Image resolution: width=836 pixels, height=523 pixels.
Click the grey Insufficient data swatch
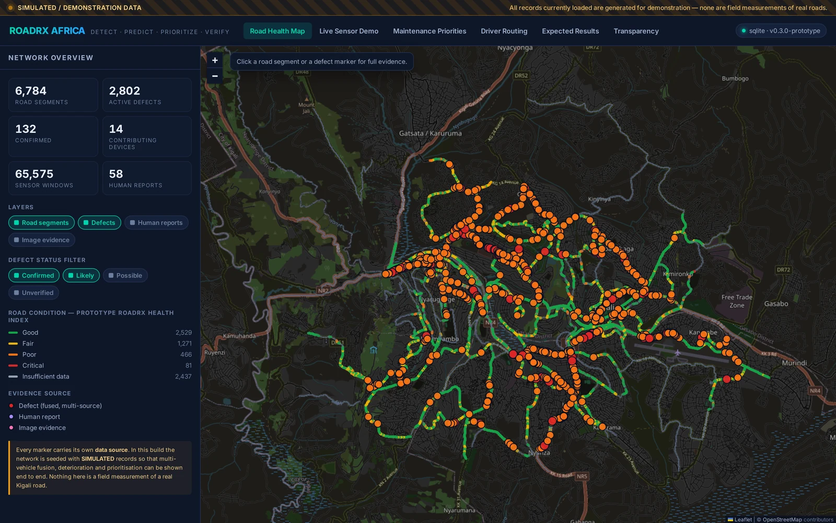[x=13, y=377]
